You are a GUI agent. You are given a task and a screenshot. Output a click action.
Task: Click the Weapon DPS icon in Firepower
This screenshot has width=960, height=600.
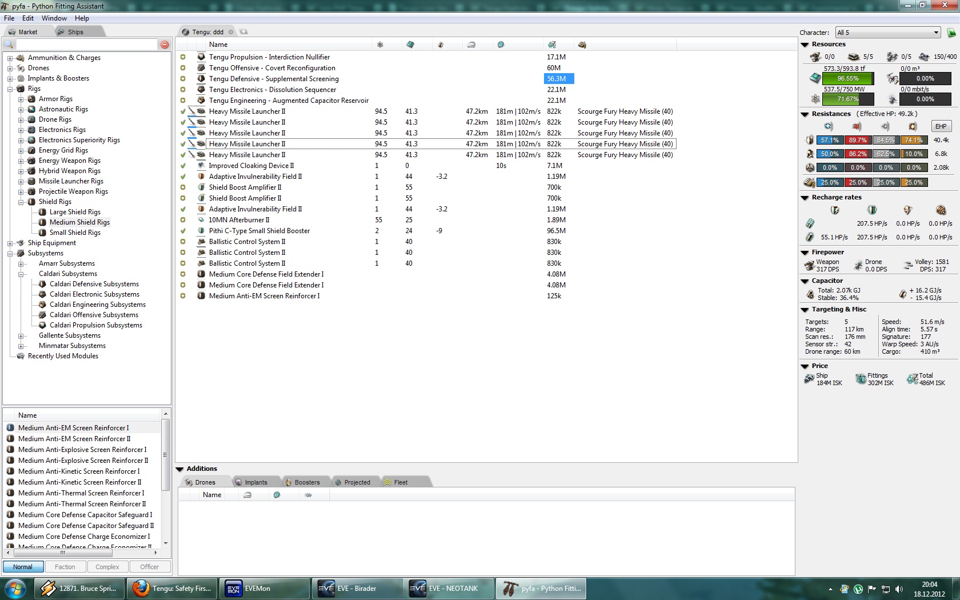click(810, 266)
